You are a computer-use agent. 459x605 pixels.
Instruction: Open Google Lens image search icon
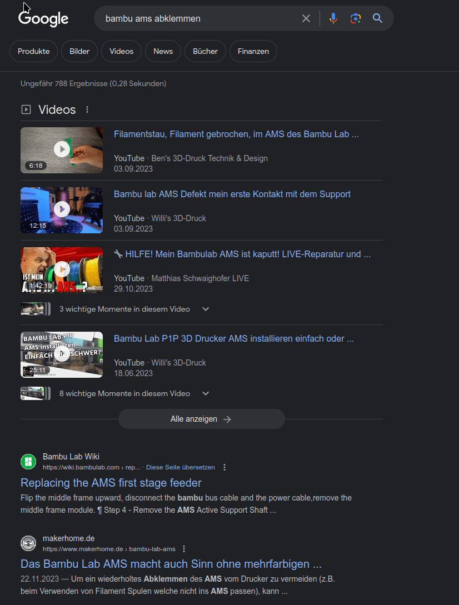point(356,18)
